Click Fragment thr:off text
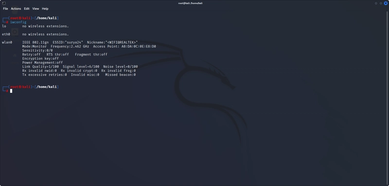This screenshot has height=186, width=389. pyautogui.click(x=91, y=54)
